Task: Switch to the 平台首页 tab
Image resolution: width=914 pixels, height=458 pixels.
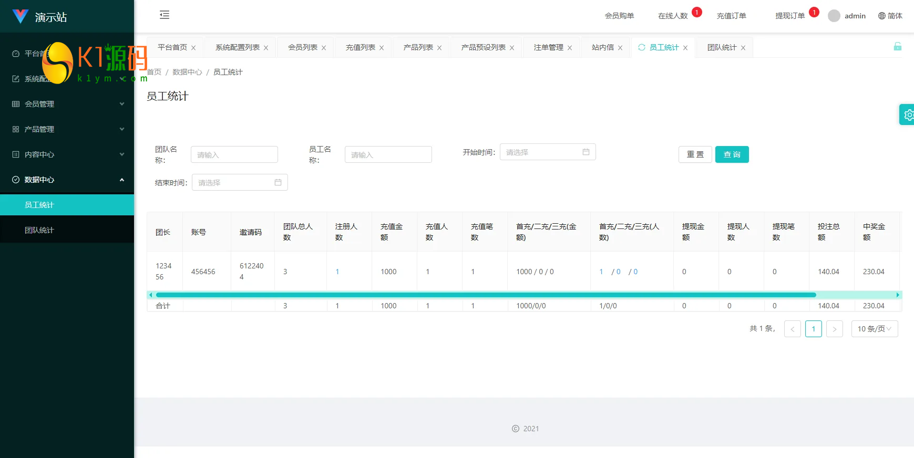Action: tap(172, 47)
